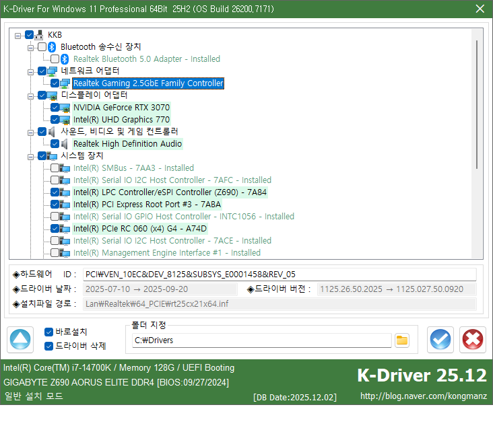Select Realtek High Definition Audio row
493x436 pixels.
pyautogui.click(x=127, y=144)
